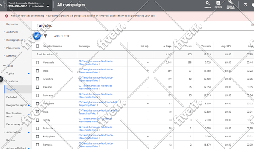
Task: Click the filter funnel icon
Action: (46, 36)
